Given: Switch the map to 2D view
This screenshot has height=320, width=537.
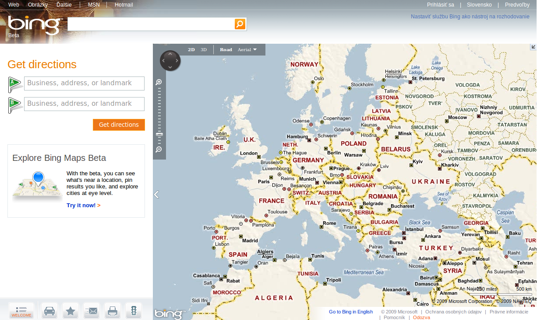Looking at the screenshot, I should [x=191, y=49].
